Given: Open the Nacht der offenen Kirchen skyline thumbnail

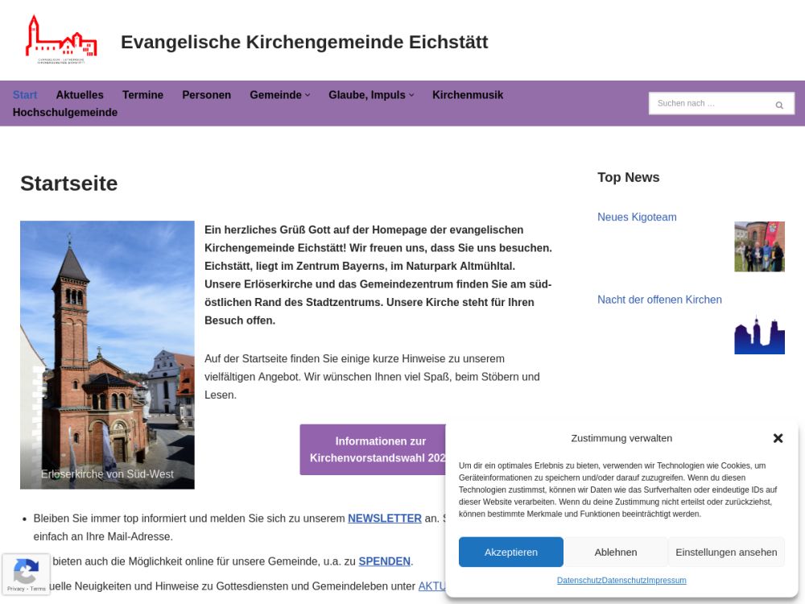Looking at the screenshot, I should coord(759,335).
